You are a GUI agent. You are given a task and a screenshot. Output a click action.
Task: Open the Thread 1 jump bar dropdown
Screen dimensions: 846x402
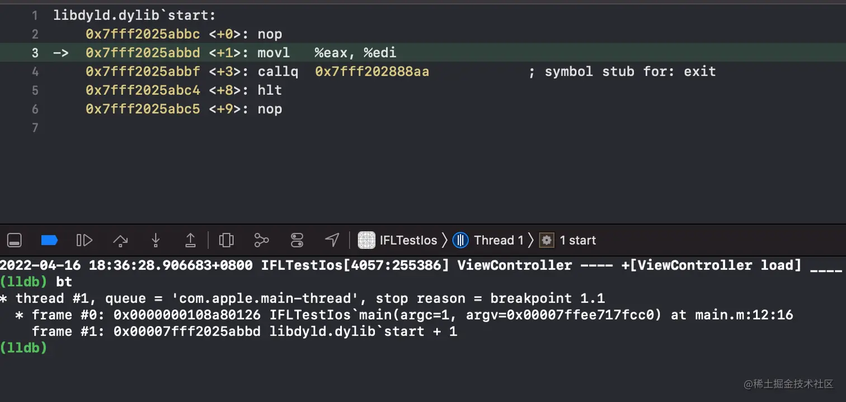(498, 241)
